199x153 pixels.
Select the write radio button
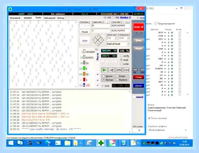point(121,64)
